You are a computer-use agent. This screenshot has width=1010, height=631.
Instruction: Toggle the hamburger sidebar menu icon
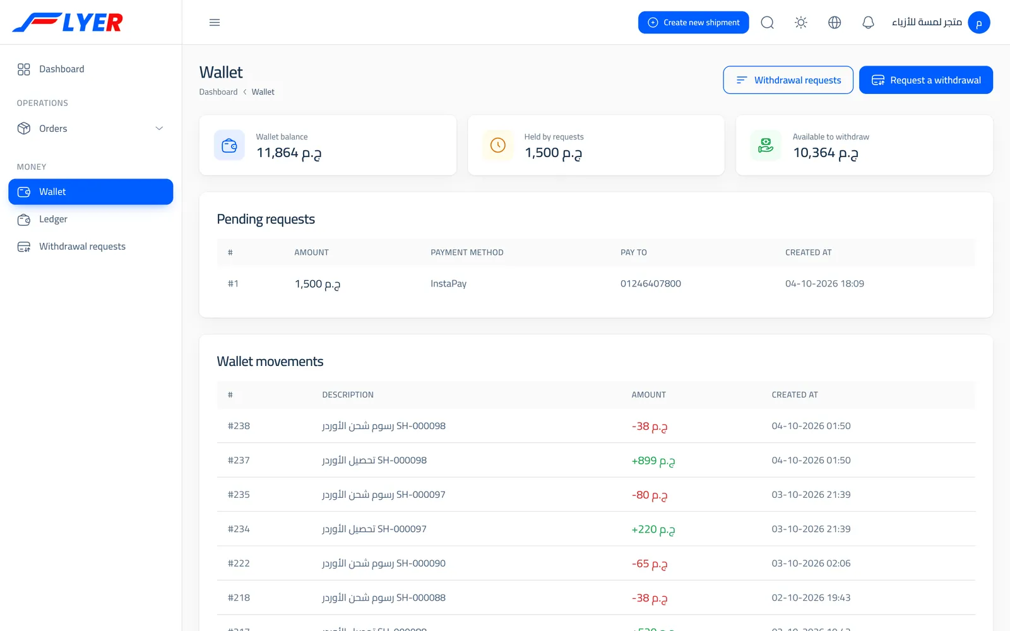coord(215,23)
